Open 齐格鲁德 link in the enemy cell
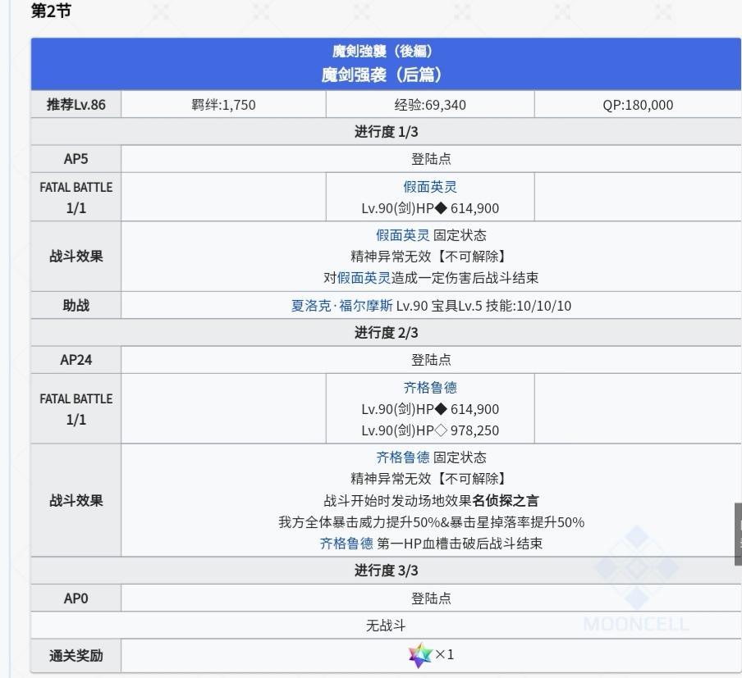The height and width of the screenshot is (678, 742). (430, 388)
